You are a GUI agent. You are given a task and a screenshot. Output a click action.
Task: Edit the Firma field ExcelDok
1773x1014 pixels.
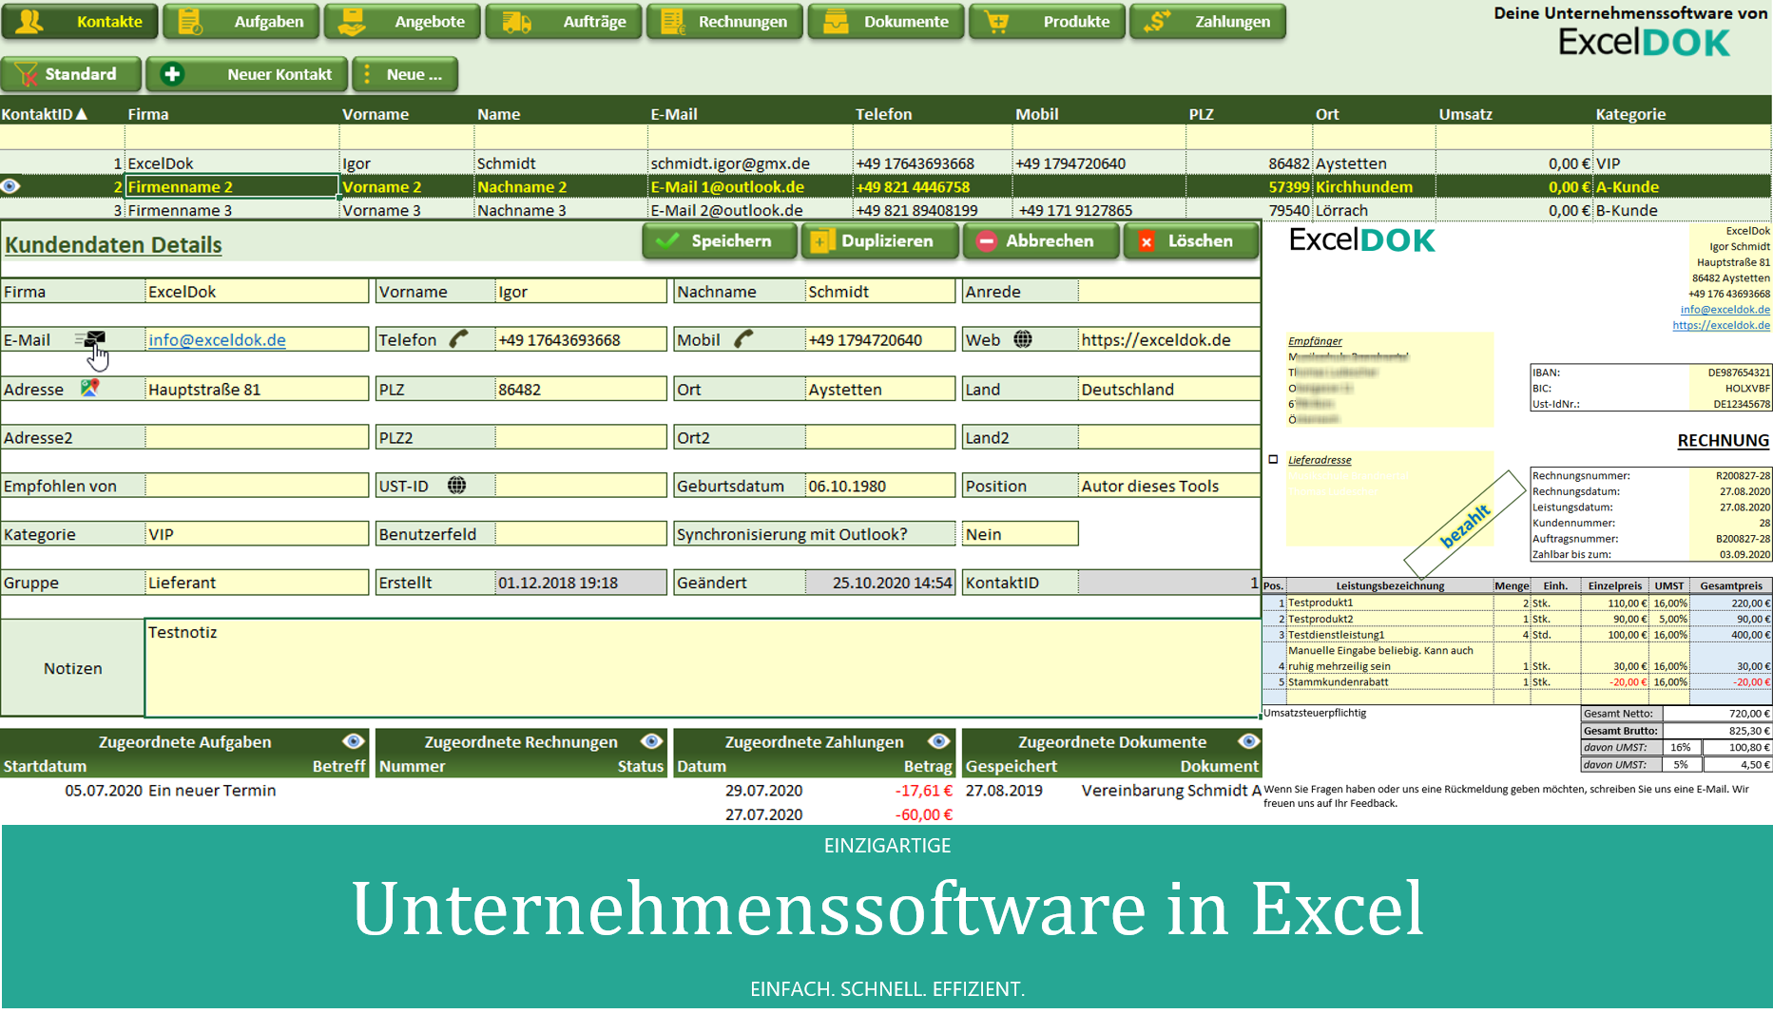tap(257, 292)
